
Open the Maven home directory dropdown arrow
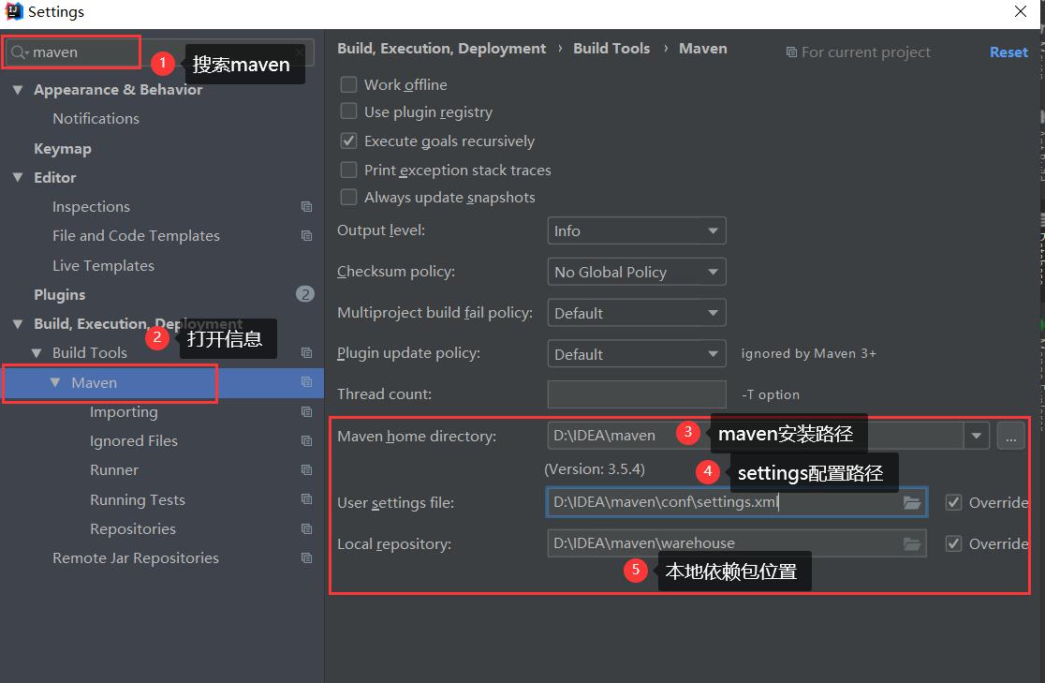977,437
